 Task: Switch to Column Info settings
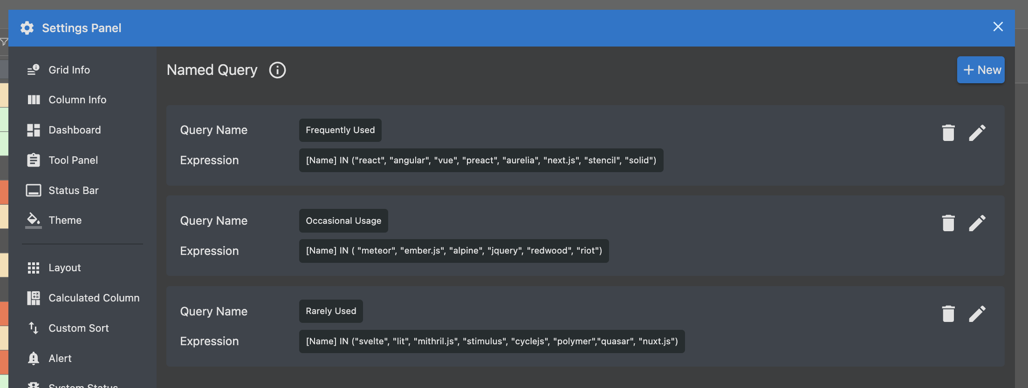click(x=77, y=100)
